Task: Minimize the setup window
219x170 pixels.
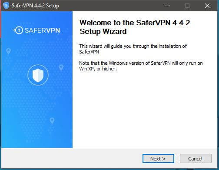Action: point(168,6)
